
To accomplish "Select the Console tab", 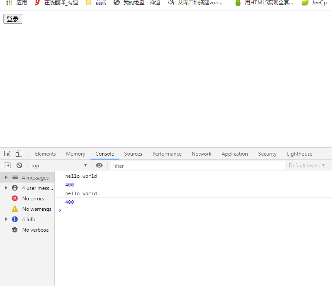I will pos(104,154).
